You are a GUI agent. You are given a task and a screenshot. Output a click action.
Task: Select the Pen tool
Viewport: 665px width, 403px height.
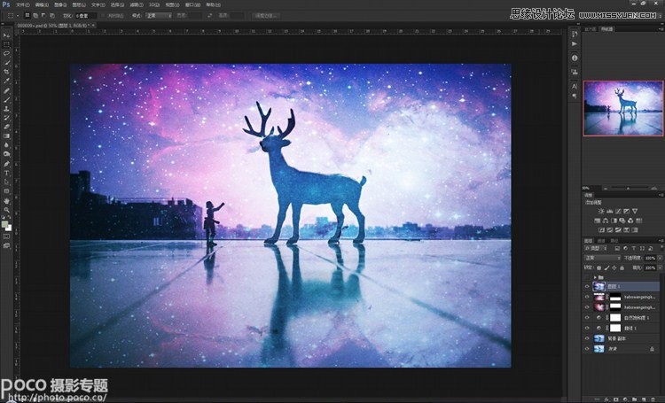pos(6,164)
